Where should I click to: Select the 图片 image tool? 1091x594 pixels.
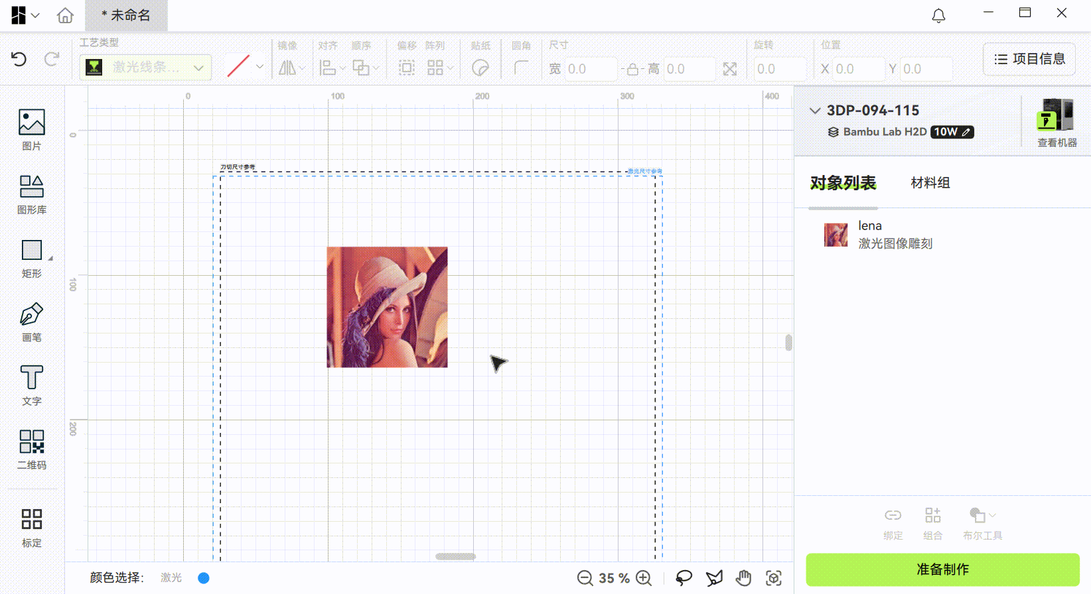point(32,130)
